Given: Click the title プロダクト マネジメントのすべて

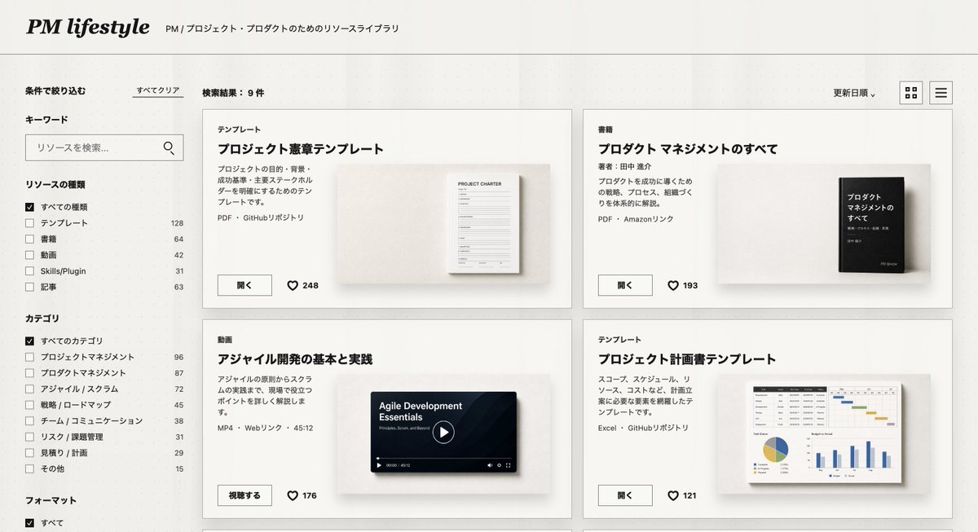Looking at the screenshot, I should pyautogui.click(x=688, y=149).
